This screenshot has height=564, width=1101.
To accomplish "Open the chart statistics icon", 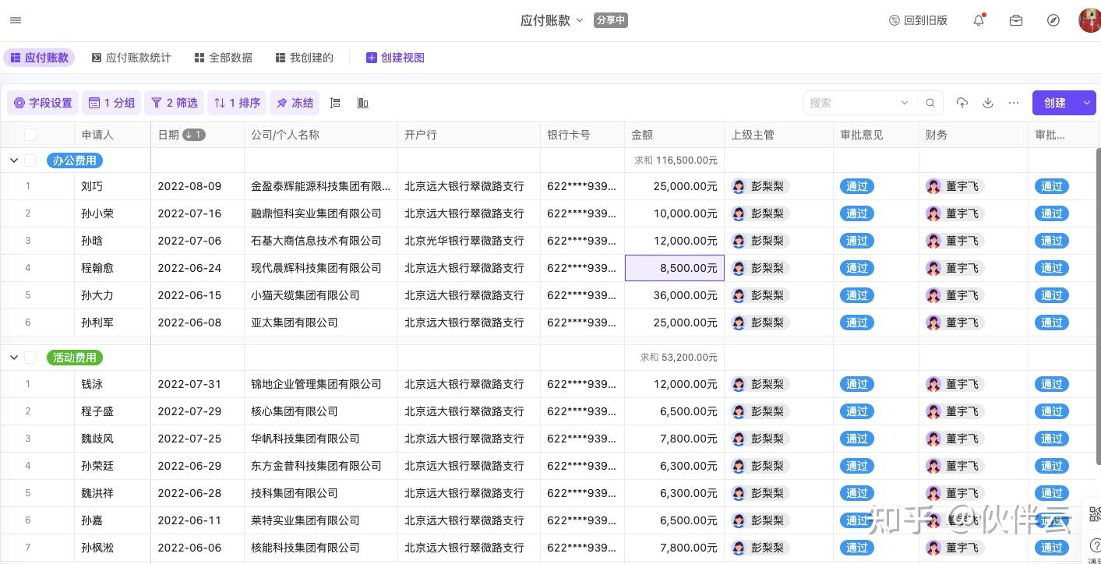I will point(362,103).
